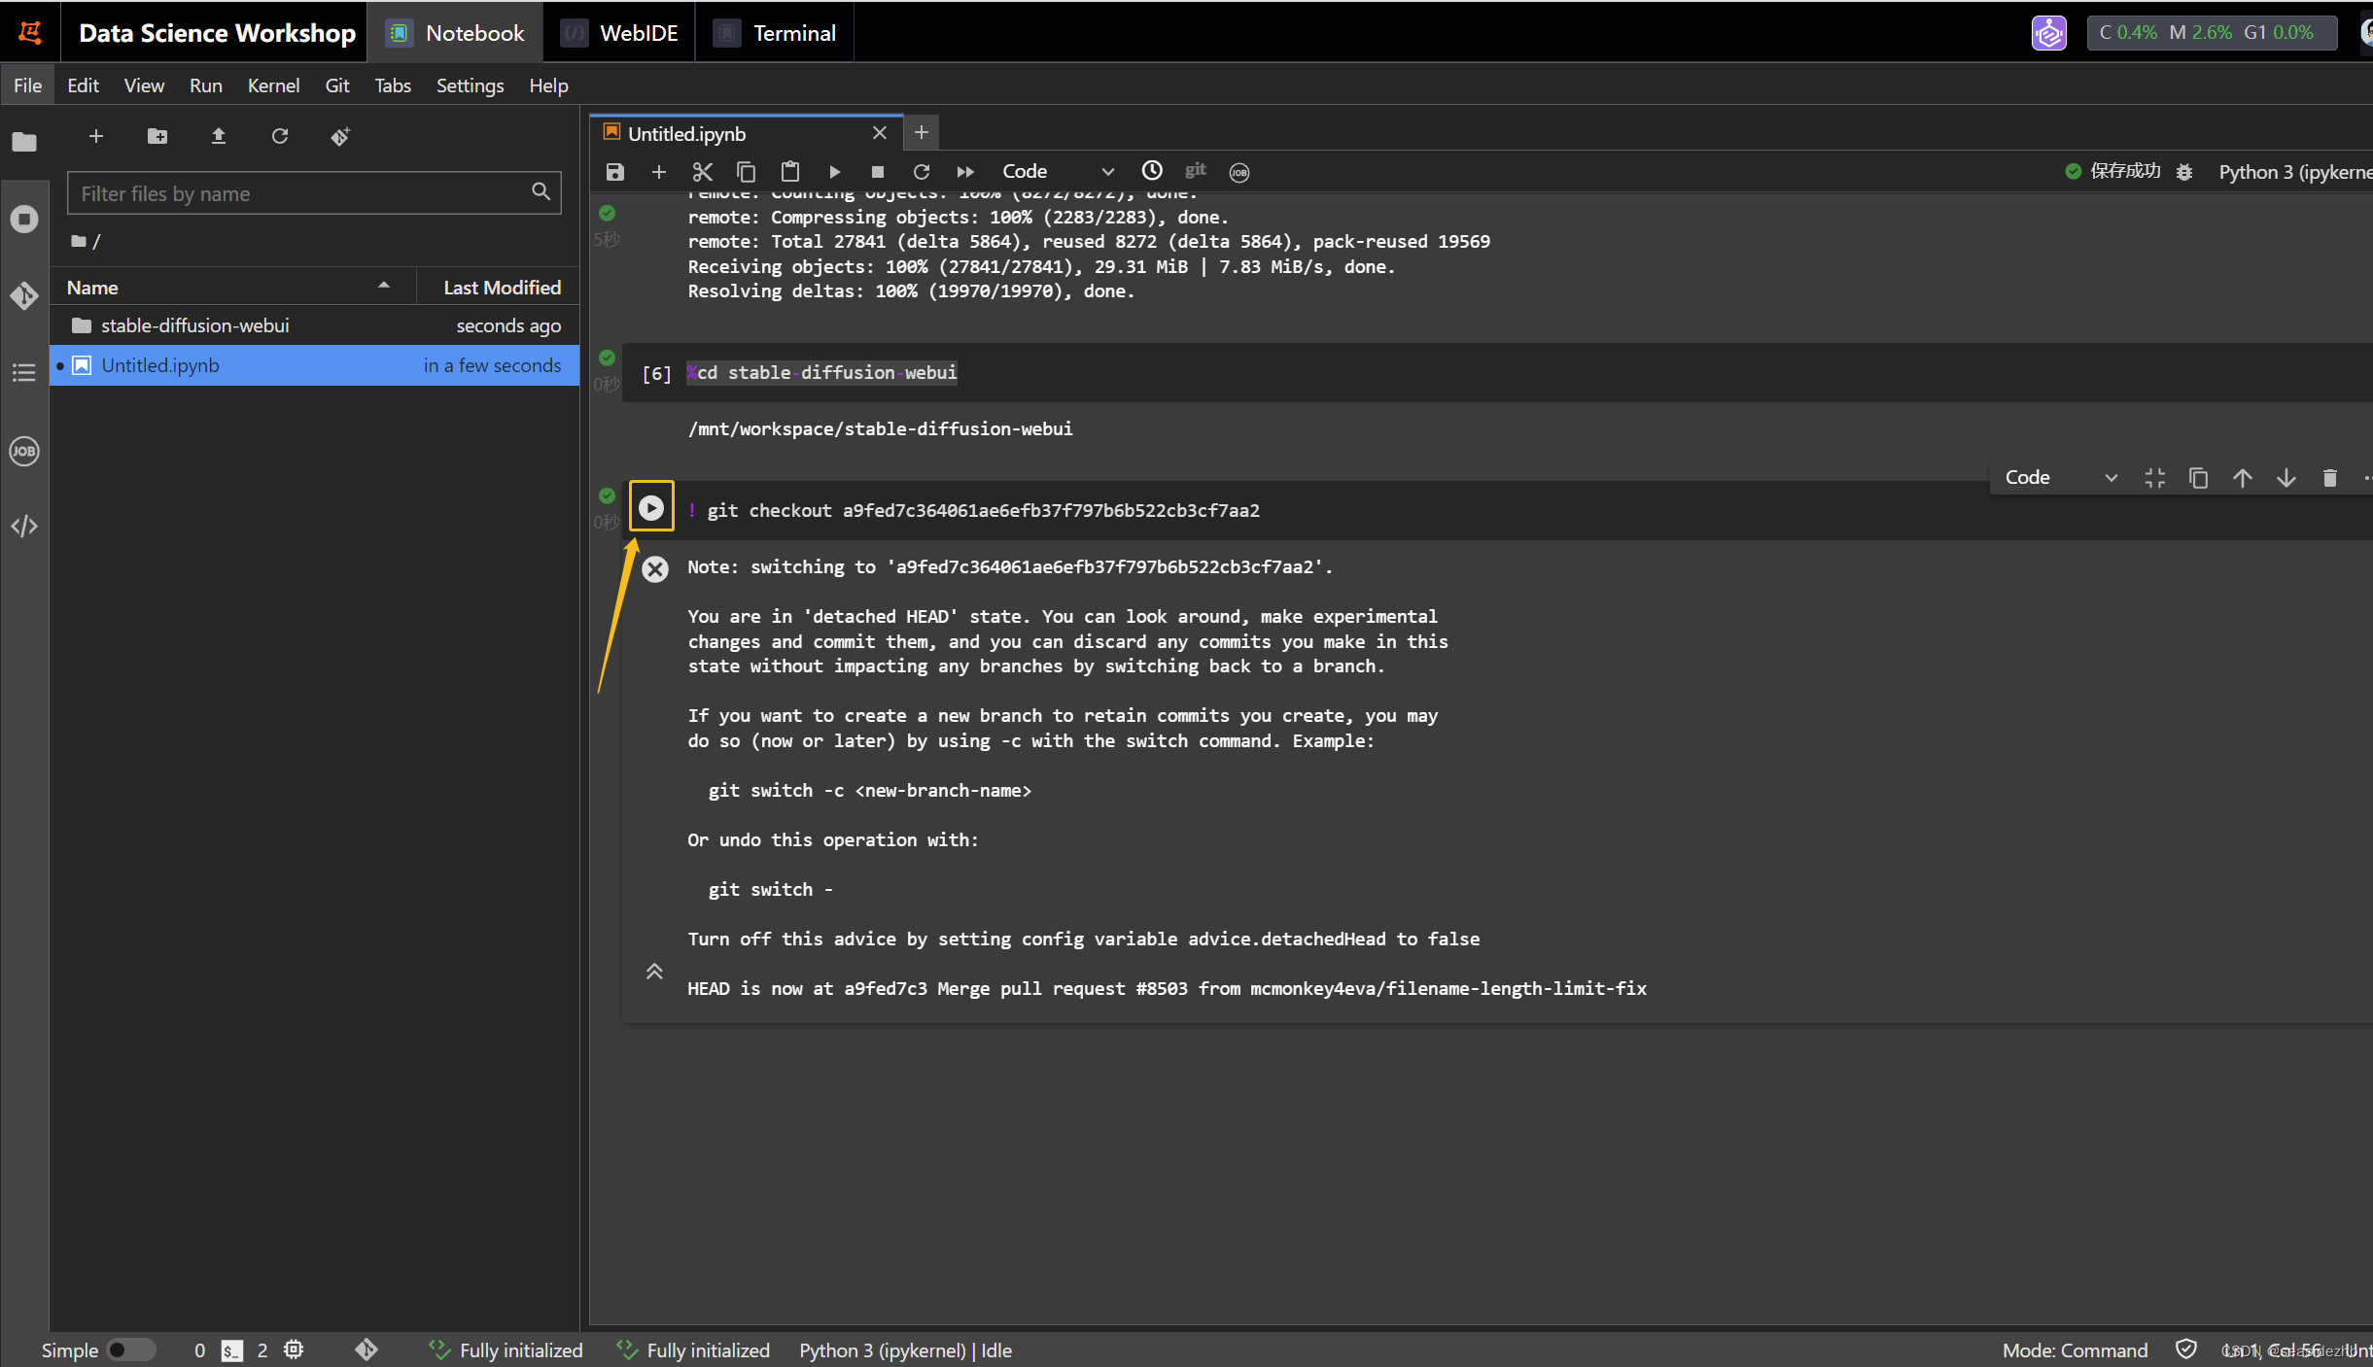This screenshot has height=1367, width=2373.
Task: Open the Kernel menu
Action: coord(273,85)
